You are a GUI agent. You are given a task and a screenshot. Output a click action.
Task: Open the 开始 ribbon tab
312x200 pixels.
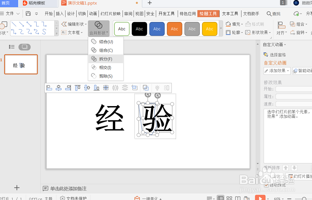tap(49, 14)
